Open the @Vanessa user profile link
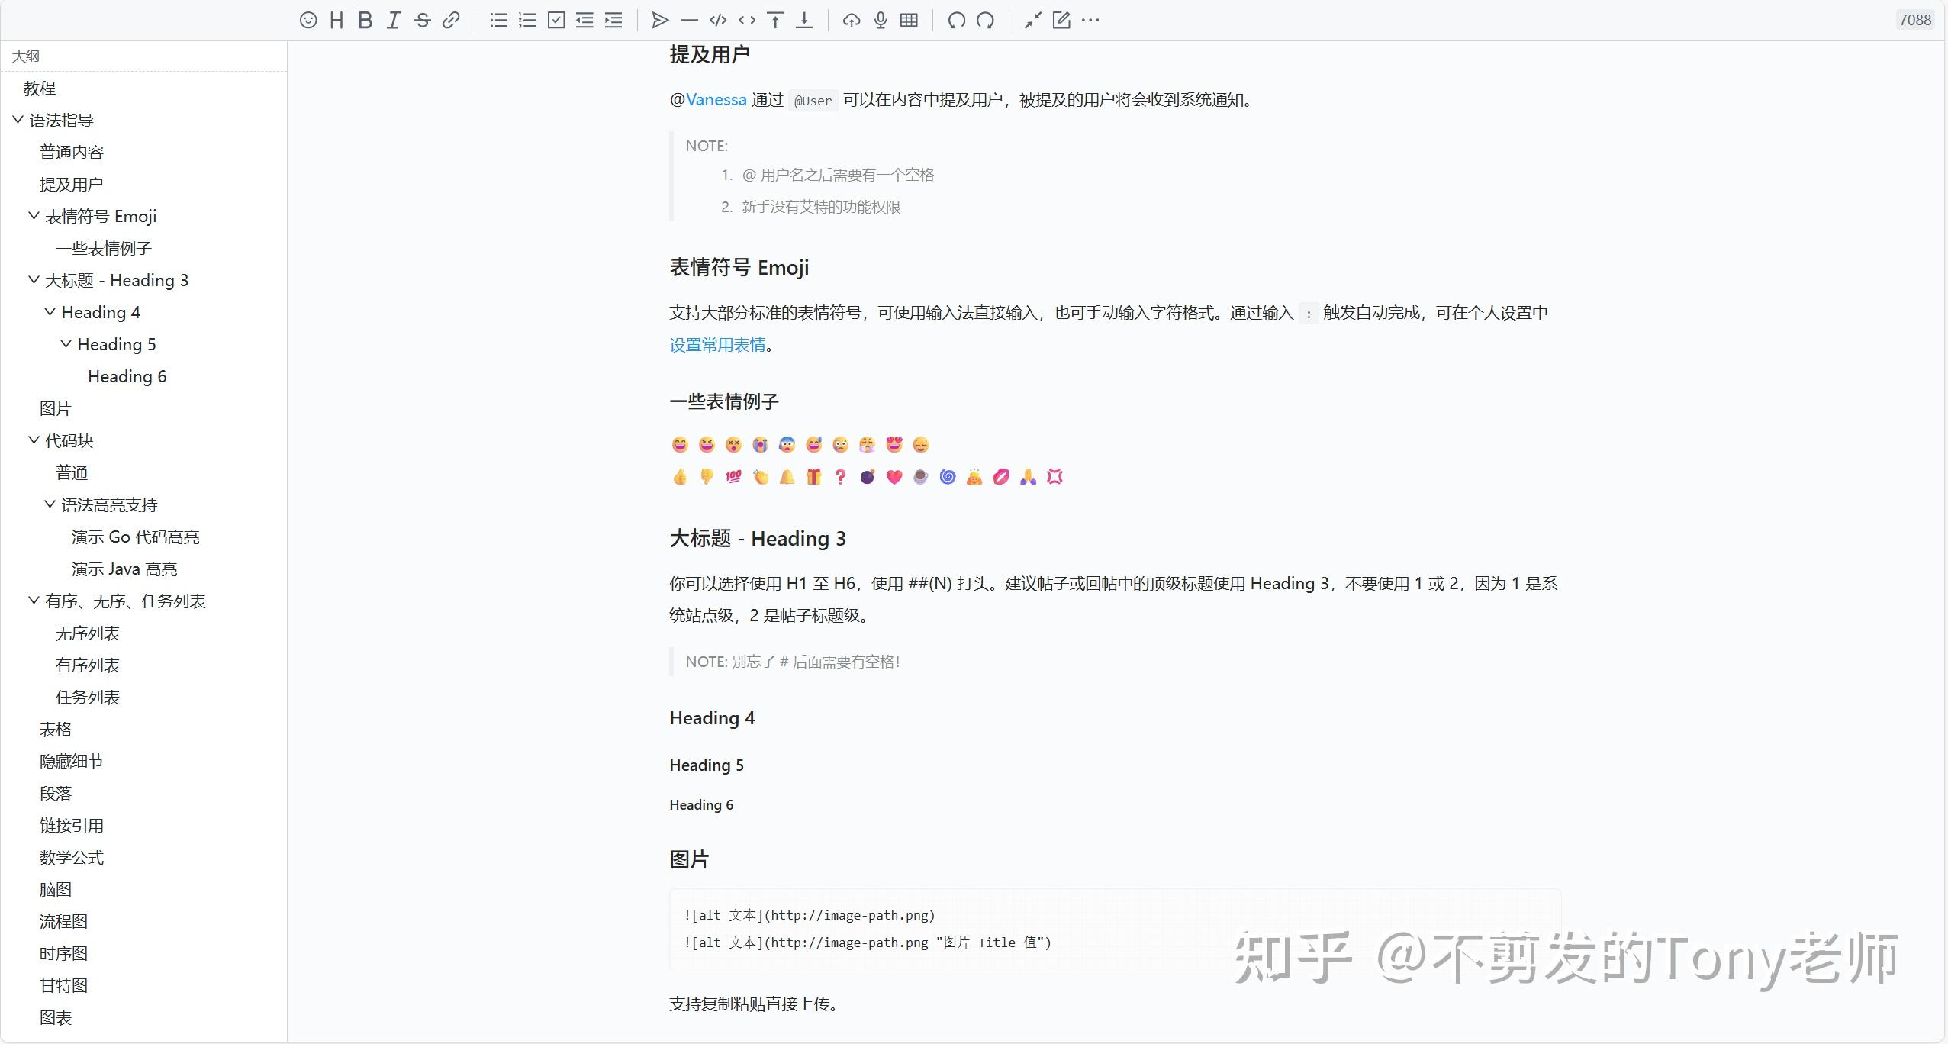The width and height of the screenshot is (1948, 1044). [x=716, y=99]
